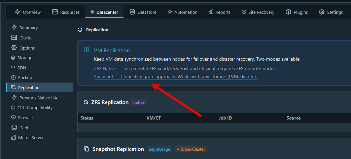Sort table by the Status column header
The image size is (351, 159).
(x=87, y=118)
